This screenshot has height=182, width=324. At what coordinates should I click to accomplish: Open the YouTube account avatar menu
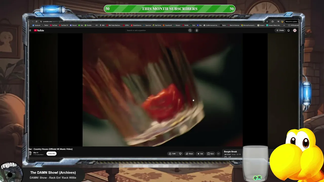coord(295,30)
